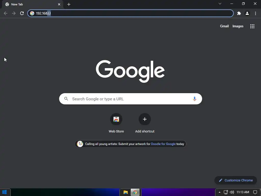The height and width of the screenshot is (196, 261).
Task: Restore down the Chrome window
Action: (x=243, y=4)
